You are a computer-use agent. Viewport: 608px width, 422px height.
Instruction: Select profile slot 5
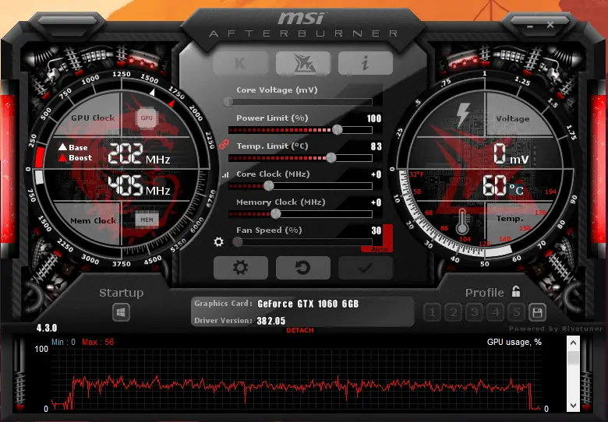[x=517, y=312]
